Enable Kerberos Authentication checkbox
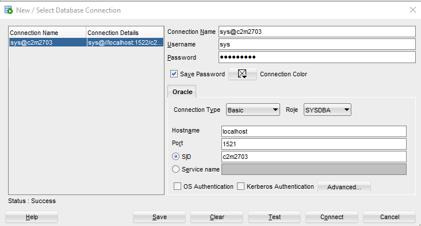The width and height of the screenshot is (421, 226). coord(240,186)
